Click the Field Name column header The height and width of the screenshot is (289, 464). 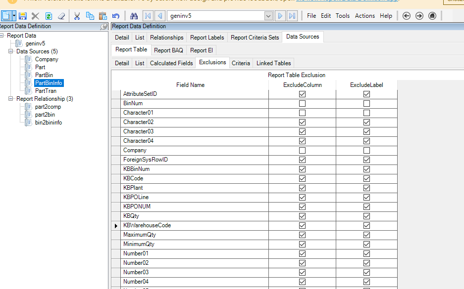click(190, 85)
